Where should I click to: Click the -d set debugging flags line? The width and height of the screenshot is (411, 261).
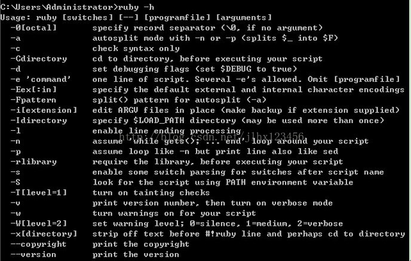pos(154,69)
